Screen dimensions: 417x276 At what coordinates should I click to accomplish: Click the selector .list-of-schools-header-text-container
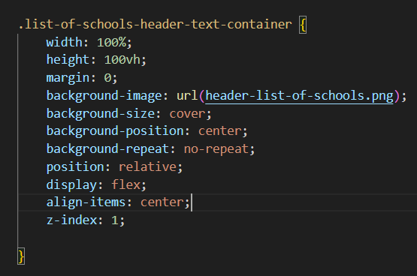point(155,25)
